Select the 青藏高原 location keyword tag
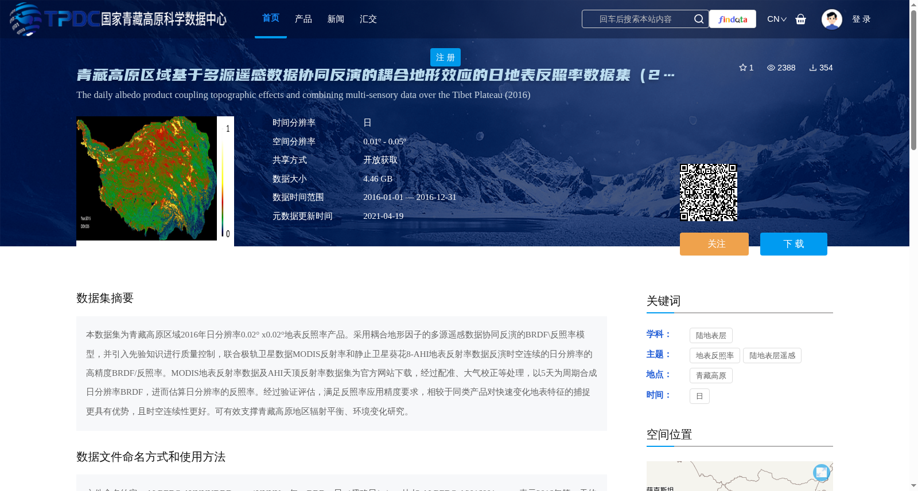The width and height of the screenshot is (918, 491). tap(711, 375)
